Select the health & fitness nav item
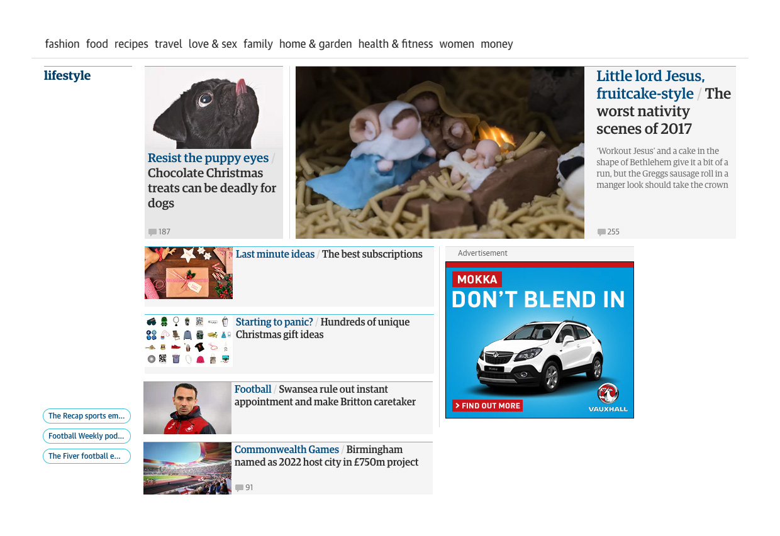Viewport: 780px width, 536px height. point(396,44)
